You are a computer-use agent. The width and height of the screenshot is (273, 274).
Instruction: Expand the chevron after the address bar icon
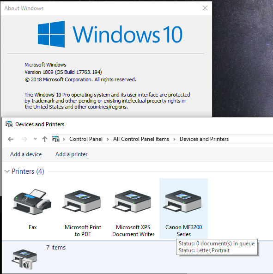coord(64,139)
